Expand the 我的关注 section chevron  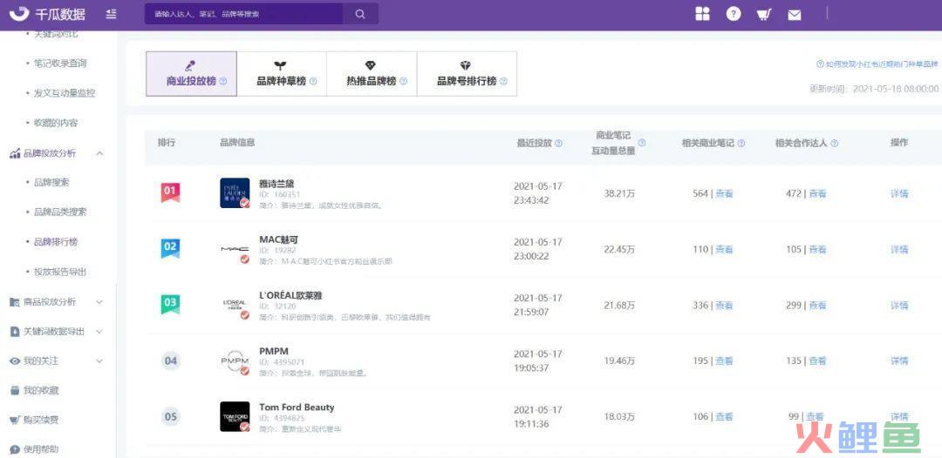99,360
